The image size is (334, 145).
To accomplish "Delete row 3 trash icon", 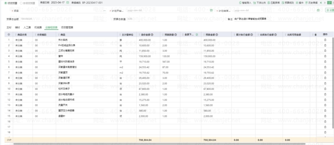I will tap(325, 51).
